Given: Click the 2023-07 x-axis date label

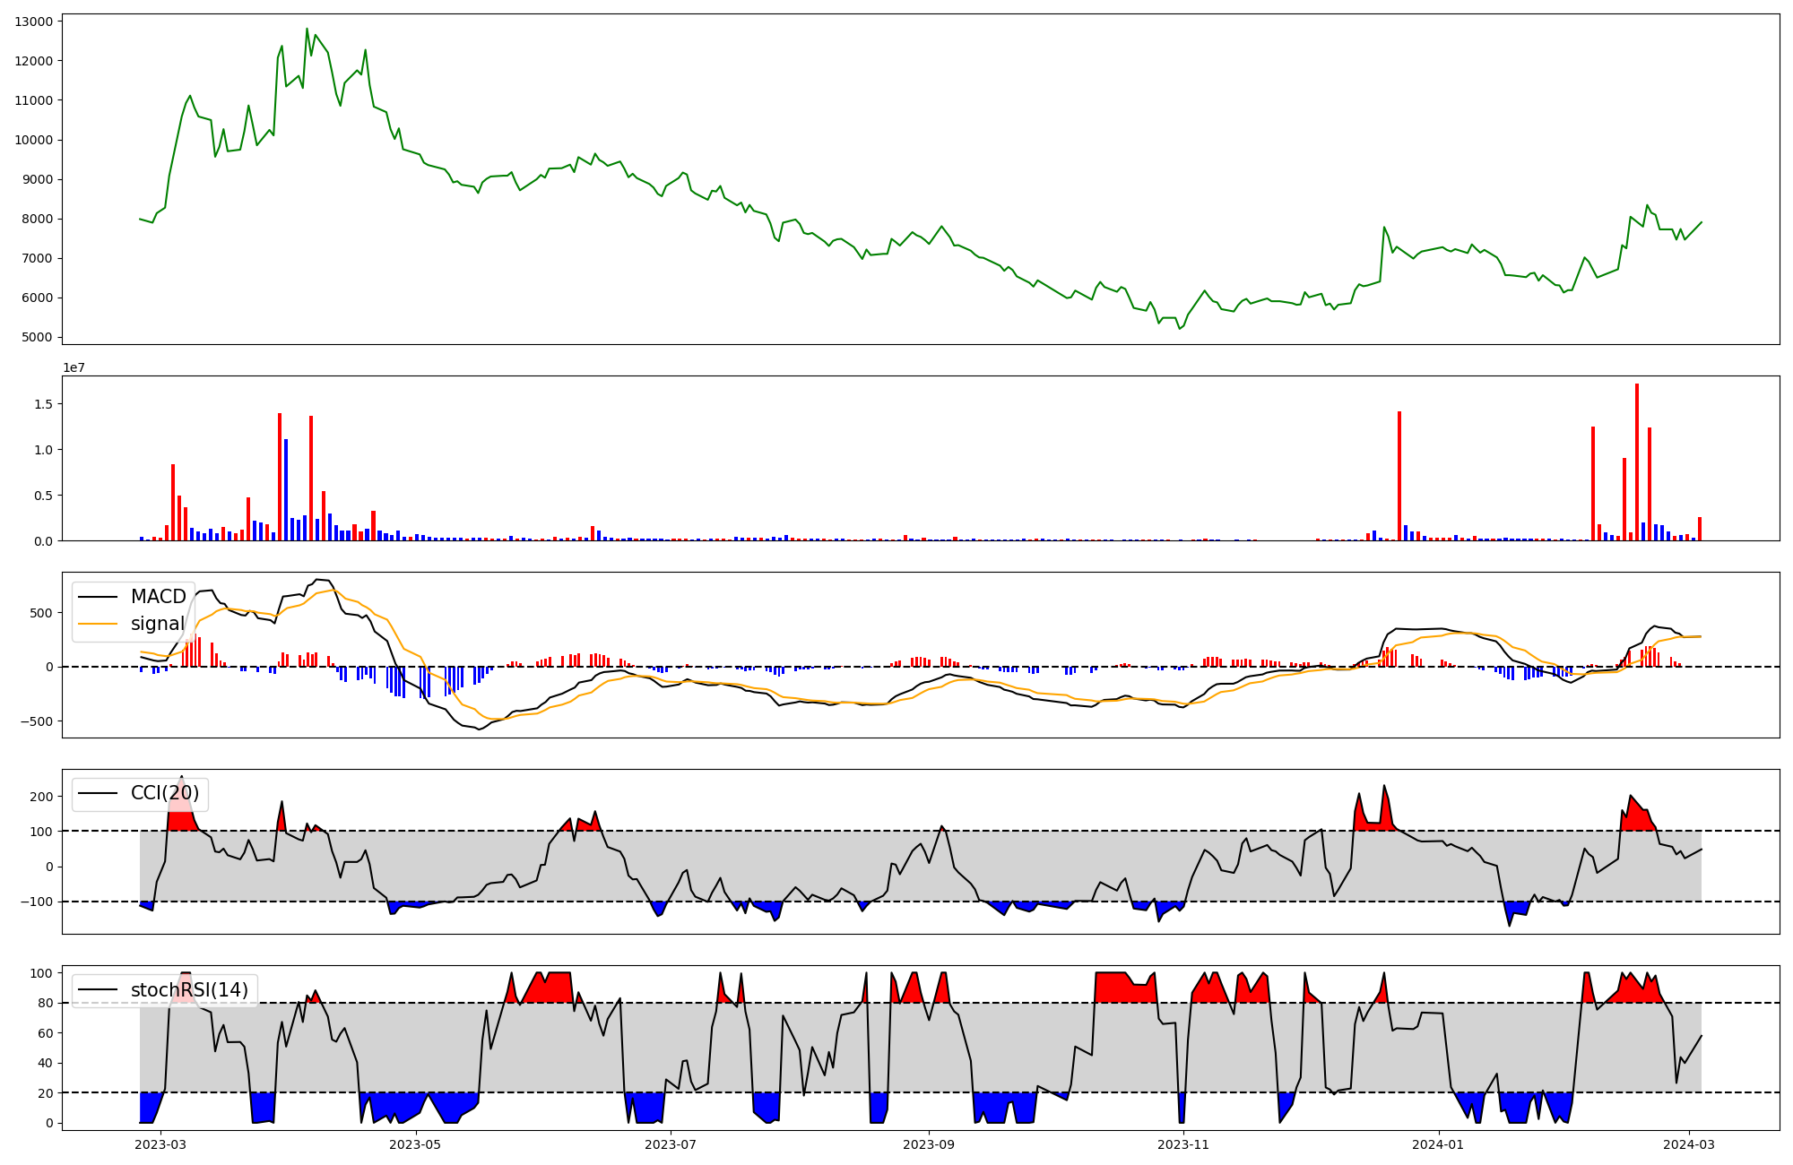Looking at the screenshot, I should 671,1144.
